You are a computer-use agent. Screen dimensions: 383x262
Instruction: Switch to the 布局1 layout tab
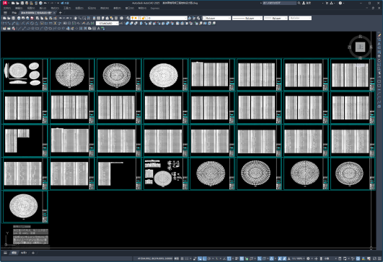click(24, 253)
